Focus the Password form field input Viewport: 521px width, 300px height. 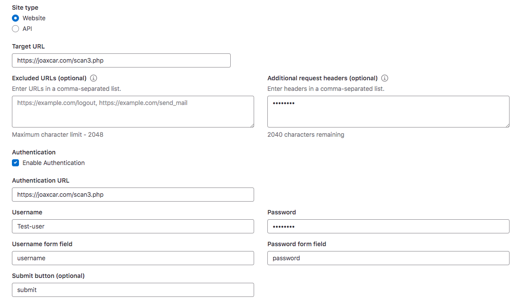pos(388,258)
